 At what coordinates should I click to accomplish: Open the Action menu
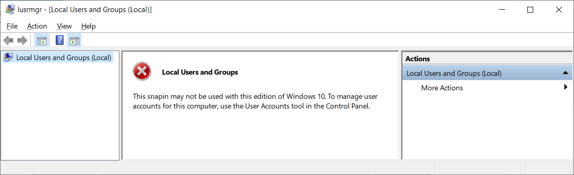pyautogui.click(x=37, y=26)
